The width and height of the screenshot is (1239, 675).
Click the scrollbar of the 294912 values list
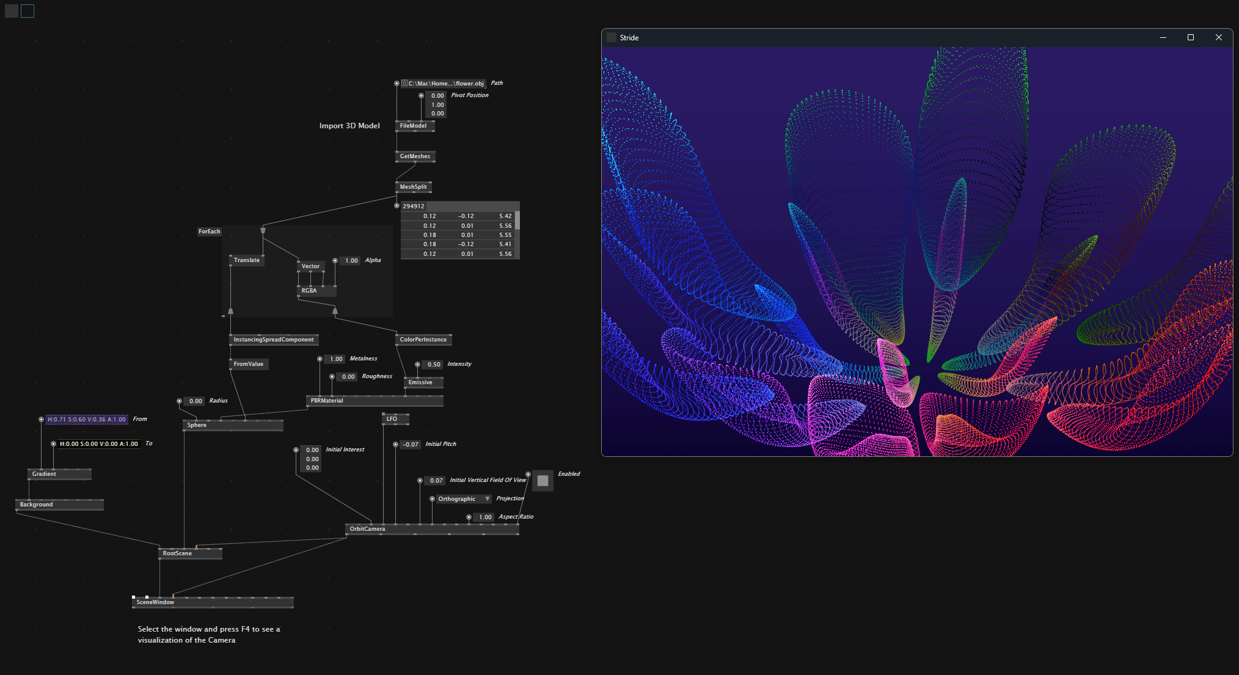517,221
